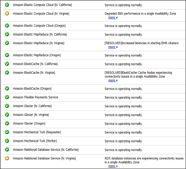
Task: Click status icon for Glacier N. California
Action: click(x=7, y=106)
